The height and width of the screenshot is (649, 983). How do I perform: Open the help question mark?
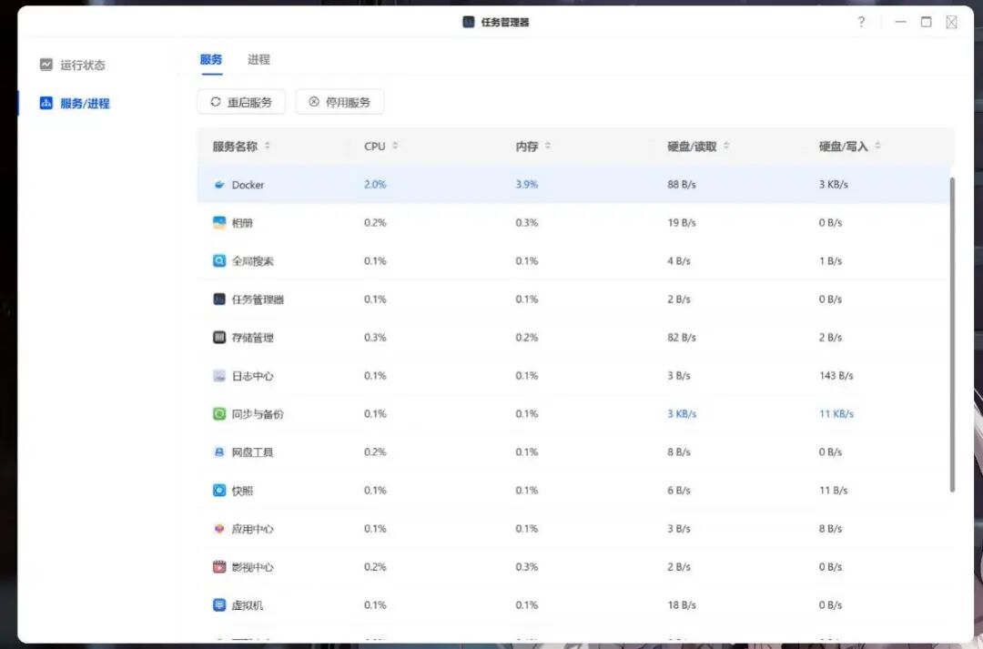coord(861,22)
